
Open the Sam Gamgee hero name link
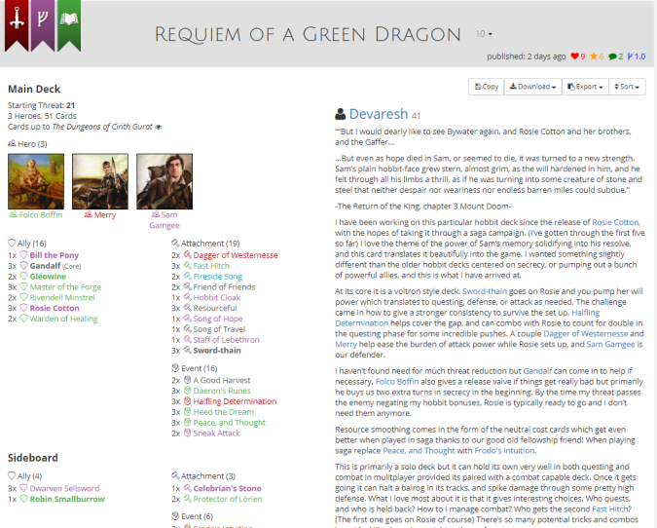(x=164, y=220)
